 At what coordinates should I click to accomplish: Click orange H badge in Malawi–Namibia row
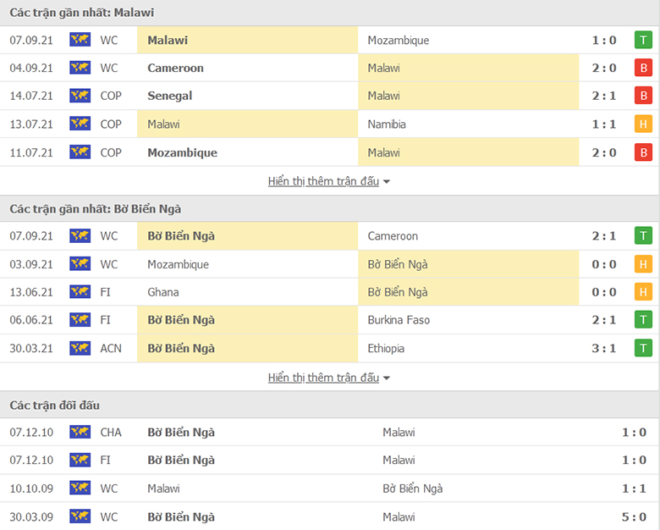click(643, 124)
